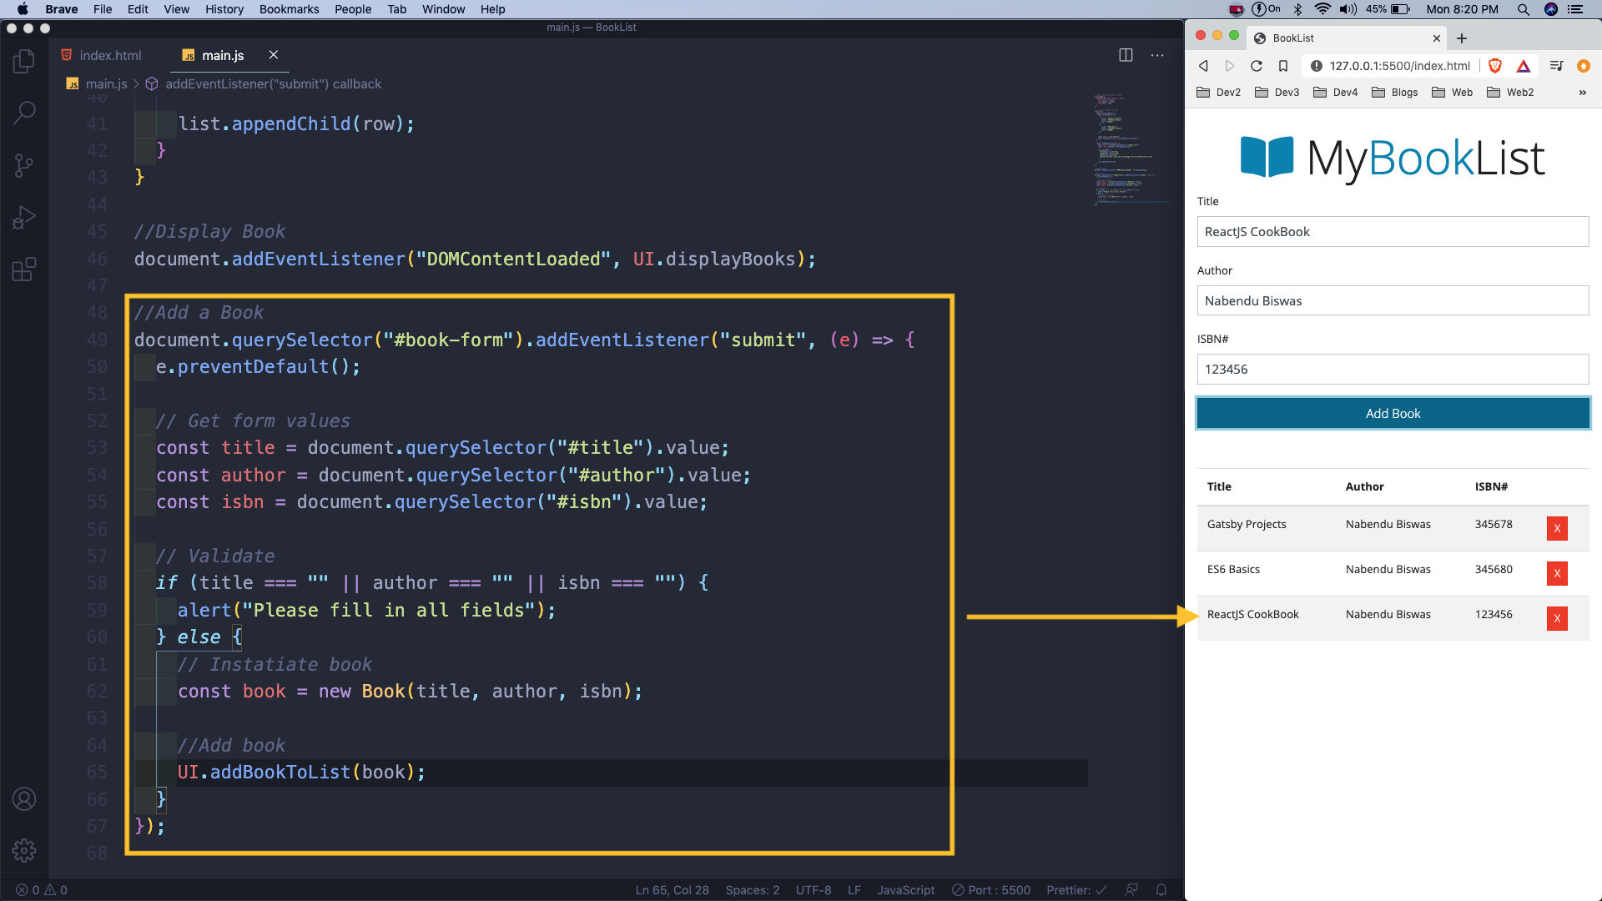
Task: Reload the BookList page
Action: click(1256, 66)
